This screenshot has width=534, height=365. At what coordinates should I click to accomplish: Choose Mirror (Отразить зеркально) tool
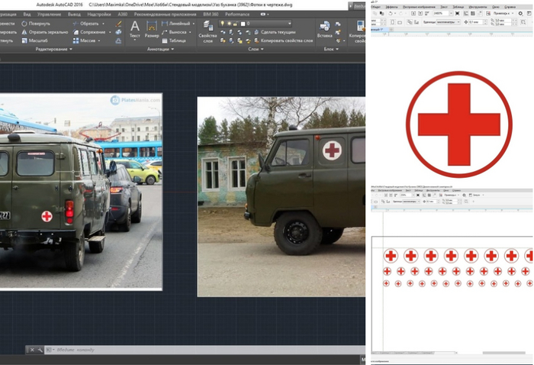click(x=44, y=32)
